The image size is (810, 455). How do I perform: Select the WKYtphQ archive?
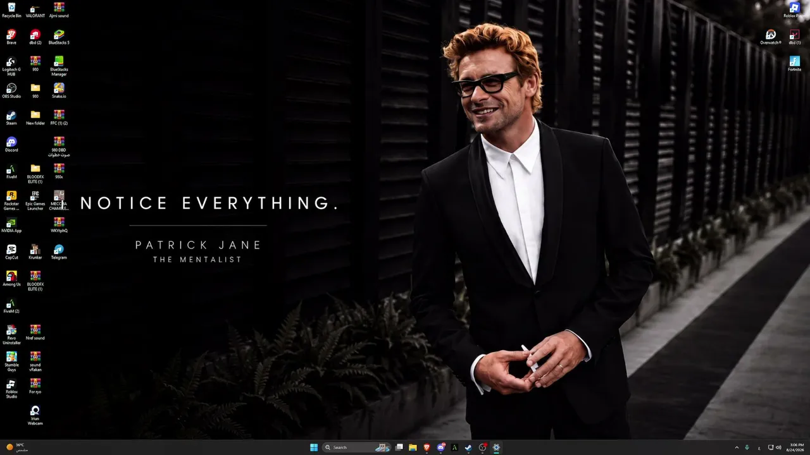59,225
